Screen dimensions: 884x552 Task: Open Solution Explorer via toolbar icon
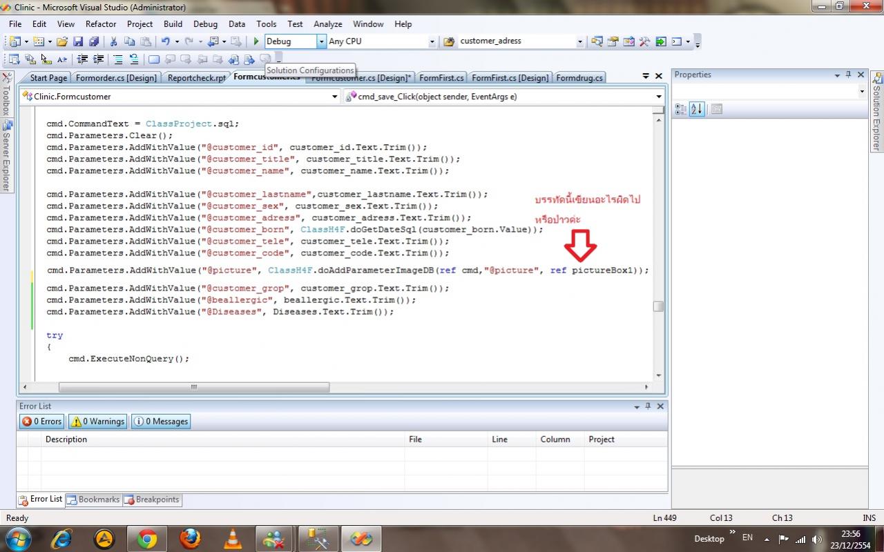[x=597, y=41]
